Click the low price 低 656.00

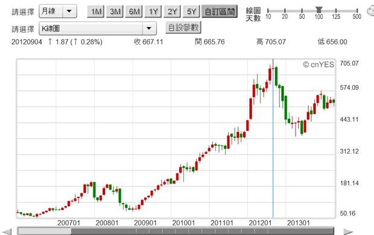click(332, 42)
